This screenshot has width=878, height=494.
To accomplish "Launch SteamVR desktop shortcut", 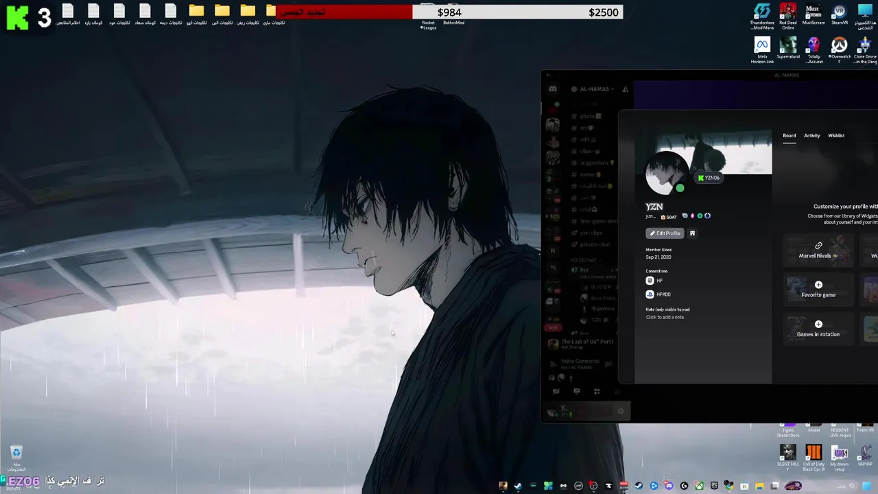I will 839,15.
